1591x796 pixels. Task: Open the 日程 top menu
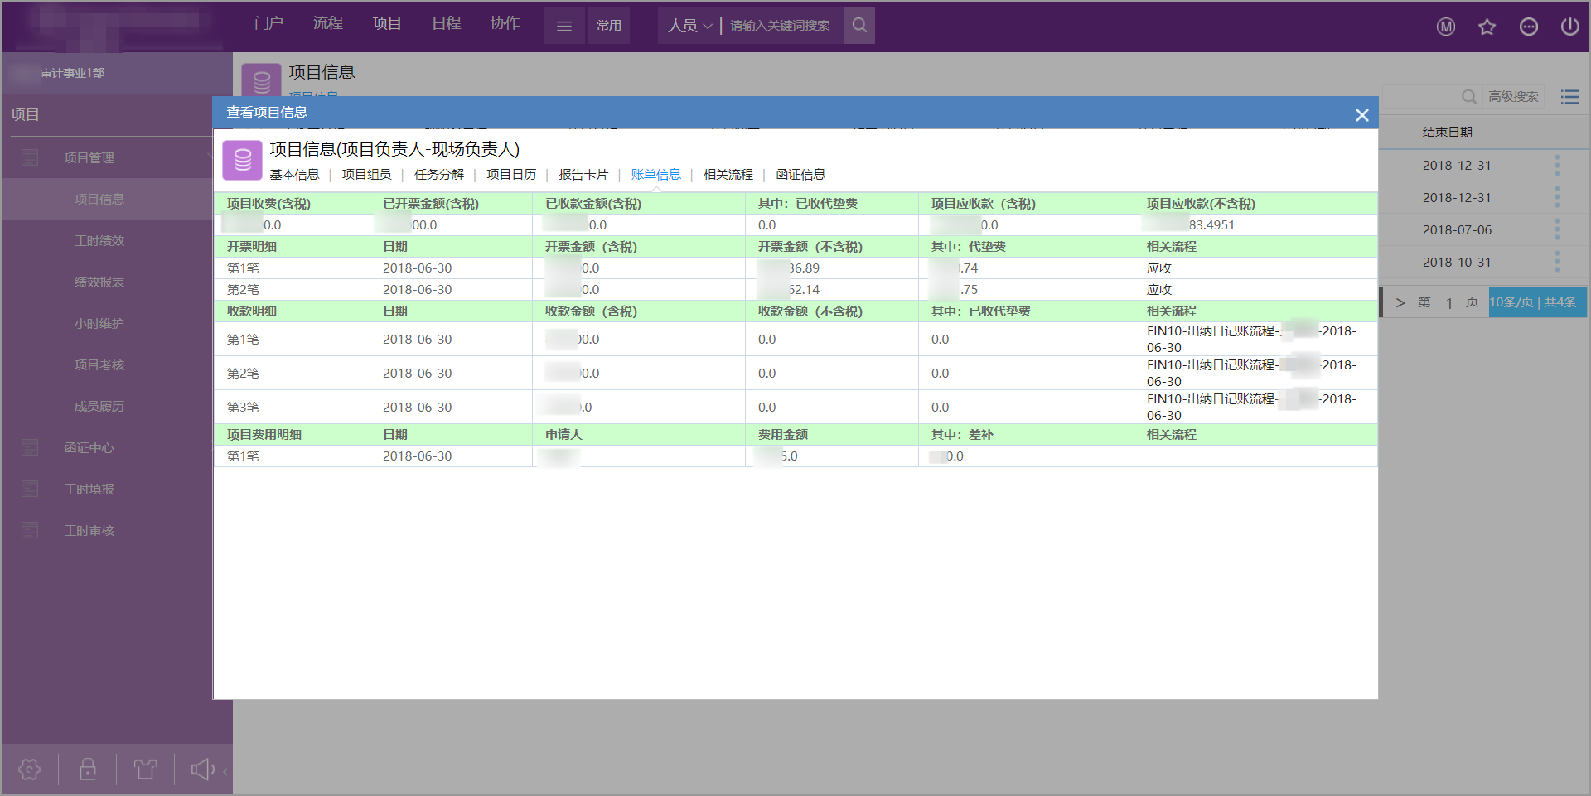tap(447, 23)
